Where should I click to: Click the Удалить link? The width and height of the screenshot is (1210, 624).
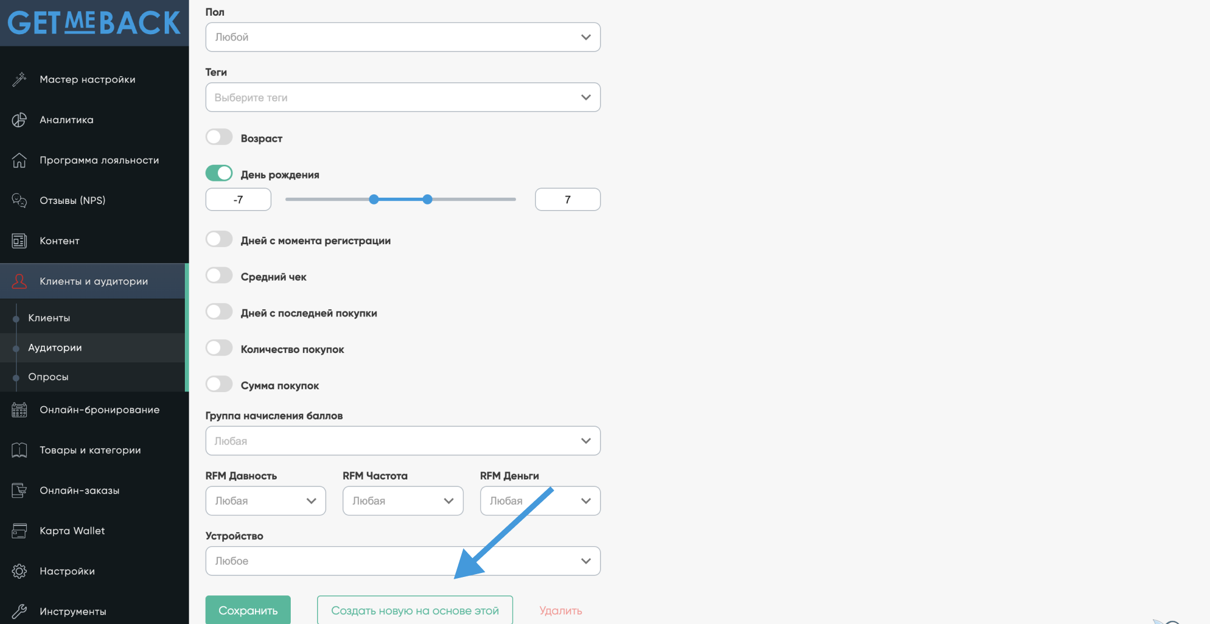560,611
